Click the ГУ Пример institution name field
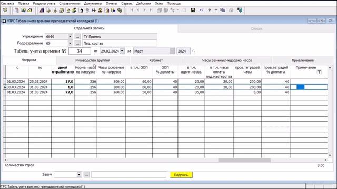The height and width of the screenshot is (189, 337). pos(120,36)
